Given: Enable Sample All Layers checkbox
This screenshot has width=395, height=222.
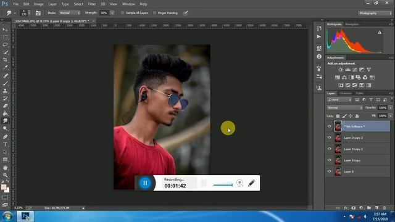Looking at the screenshot, I should (x=123, y=13).
